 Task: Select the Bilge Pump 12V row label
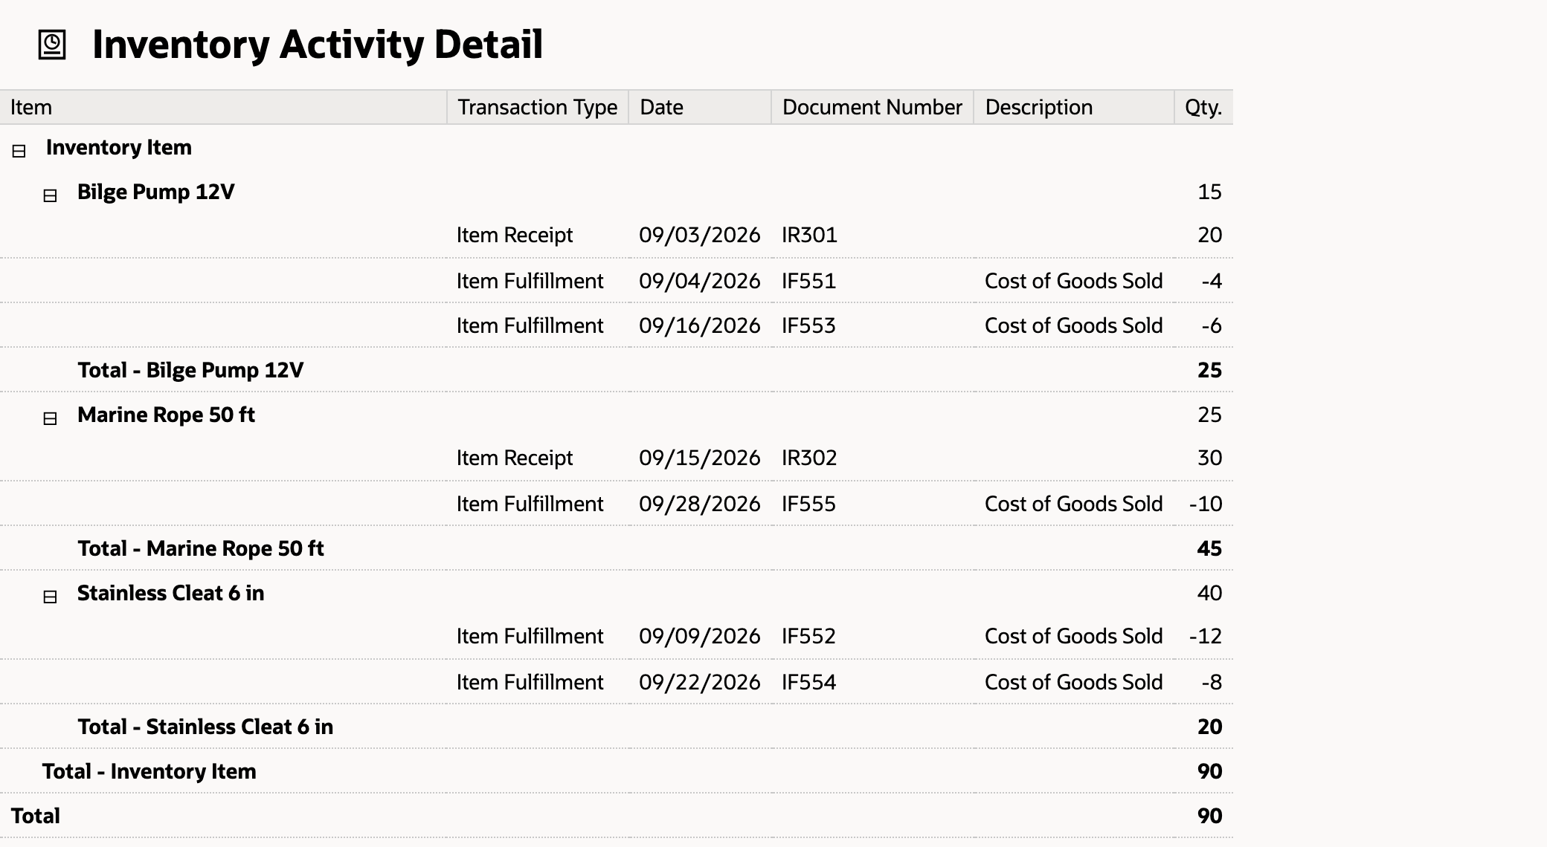click(x=156, y=192)
